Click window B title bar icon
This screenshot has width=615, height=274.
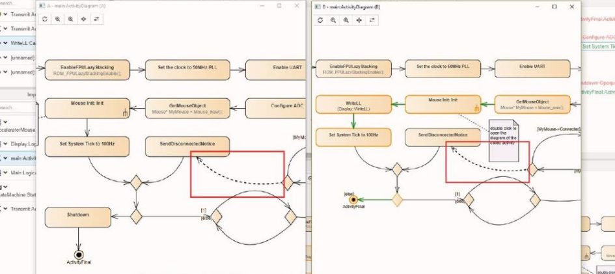[x=318, y=7]
